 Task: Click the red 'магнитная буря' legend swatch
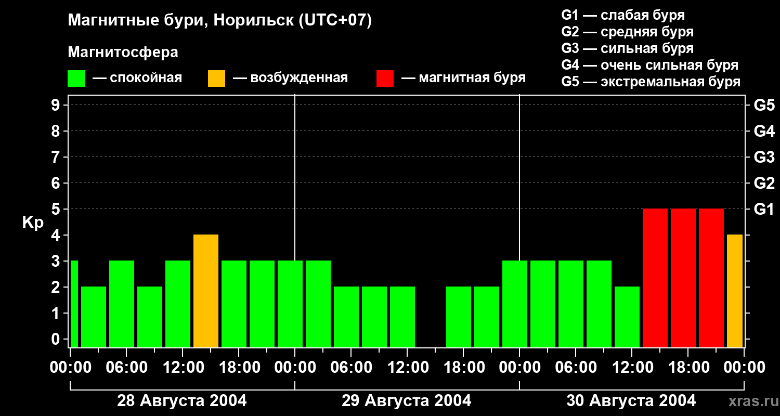click(385, 79)
